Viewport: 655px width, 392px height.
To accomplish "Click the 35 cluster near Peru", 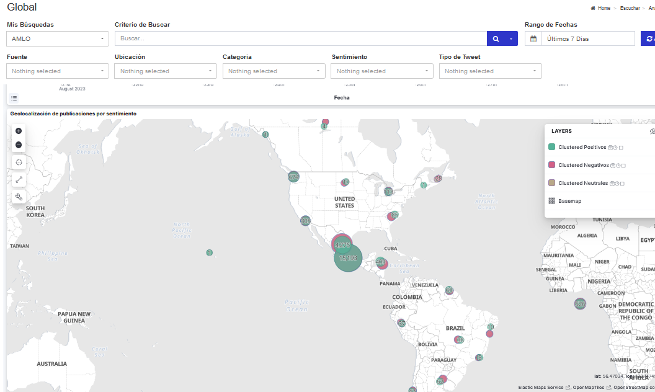I will pos(401,323).
